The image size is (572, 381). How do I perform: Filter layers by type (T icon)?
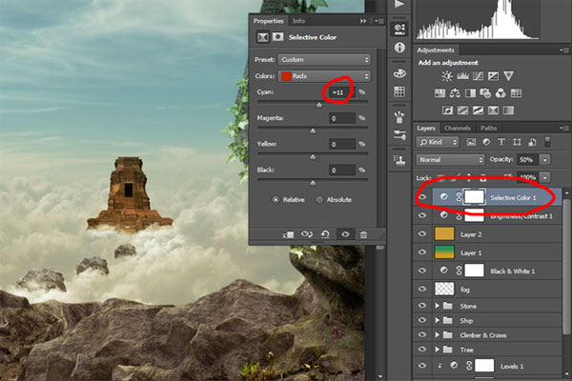coord(500,143)
